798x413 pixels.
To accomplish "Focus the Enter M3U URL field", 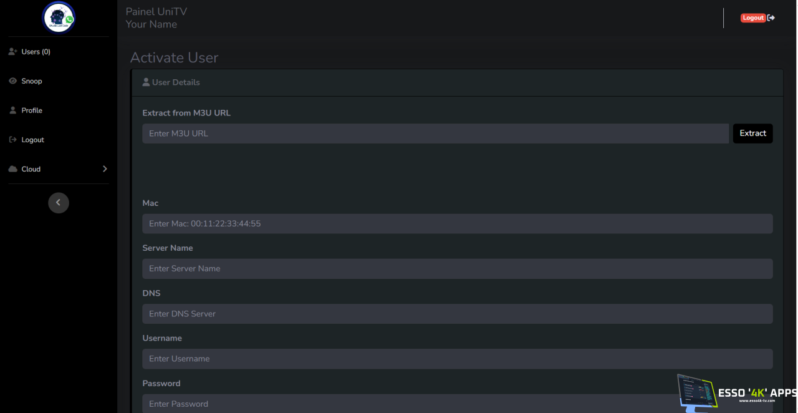I will coord(435,134).
